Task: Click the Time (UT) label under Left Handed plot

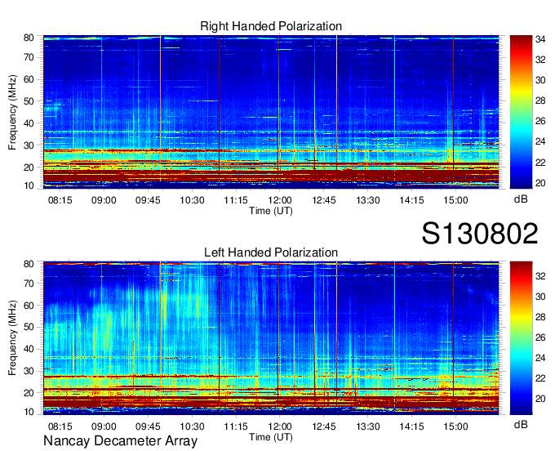Action: [271, 437]
